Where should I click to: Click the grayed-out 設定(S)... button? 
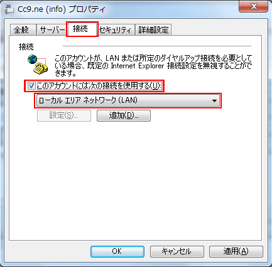(x=64, y=115)
